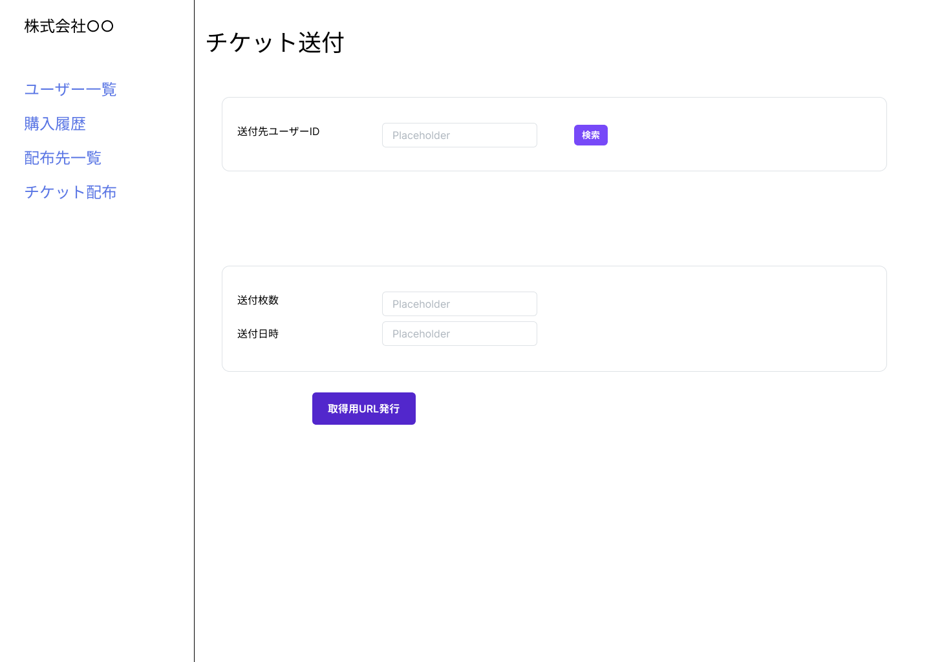Viewport: 931px width, 662px height.
Task: Click the 株式会社〇〇 company name
Action: pyautogui.click(x=69, y=27)
